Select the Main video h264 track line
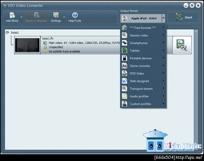The width and height of the screenshot is (204, 161). point(84,43)
